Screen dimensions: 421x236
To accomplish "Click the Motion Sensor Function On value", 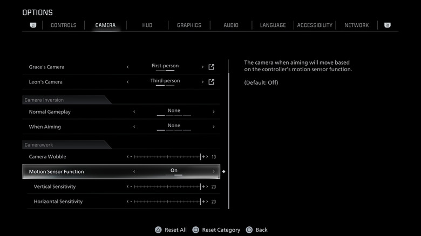I will (x=174, y=170).
